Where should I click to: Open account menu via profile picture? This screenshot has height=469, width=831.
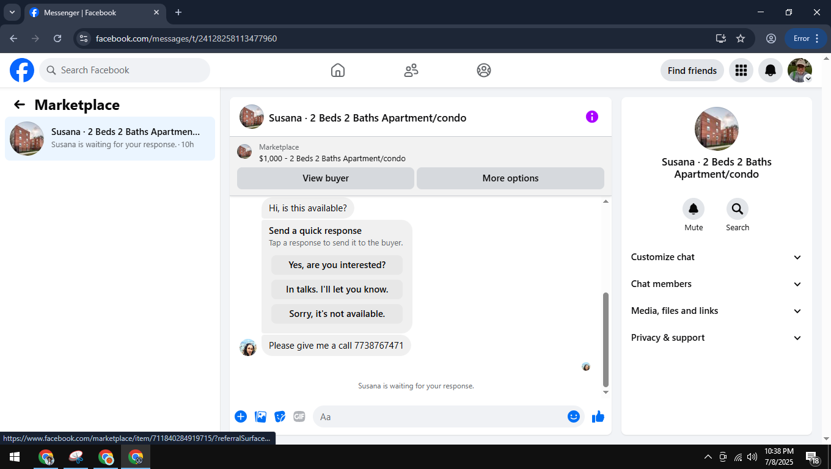pyautogui.click(x=800, y=70)
